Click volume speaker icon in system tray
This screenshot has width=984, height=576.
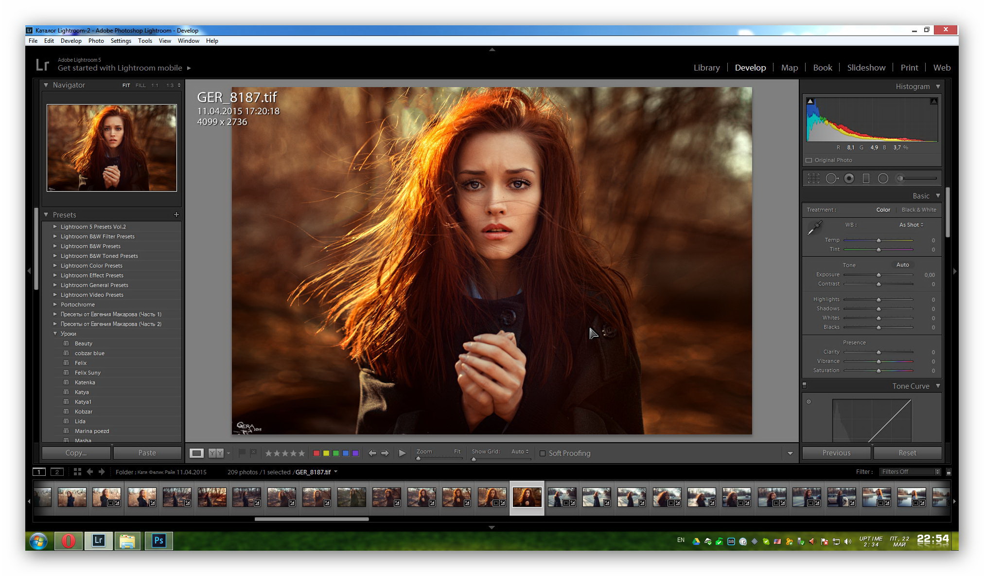point(848,541)
